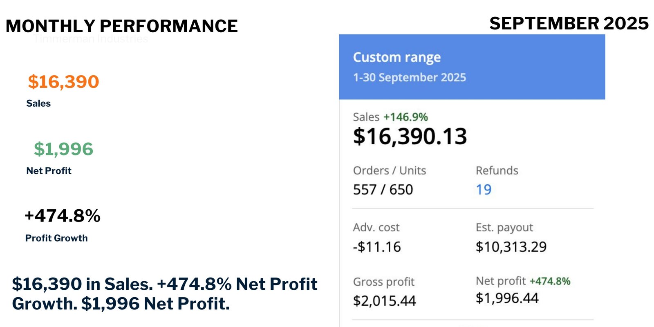Click the $16,390.13 sales total
The image size is (654, 327).
coord(410,136)
